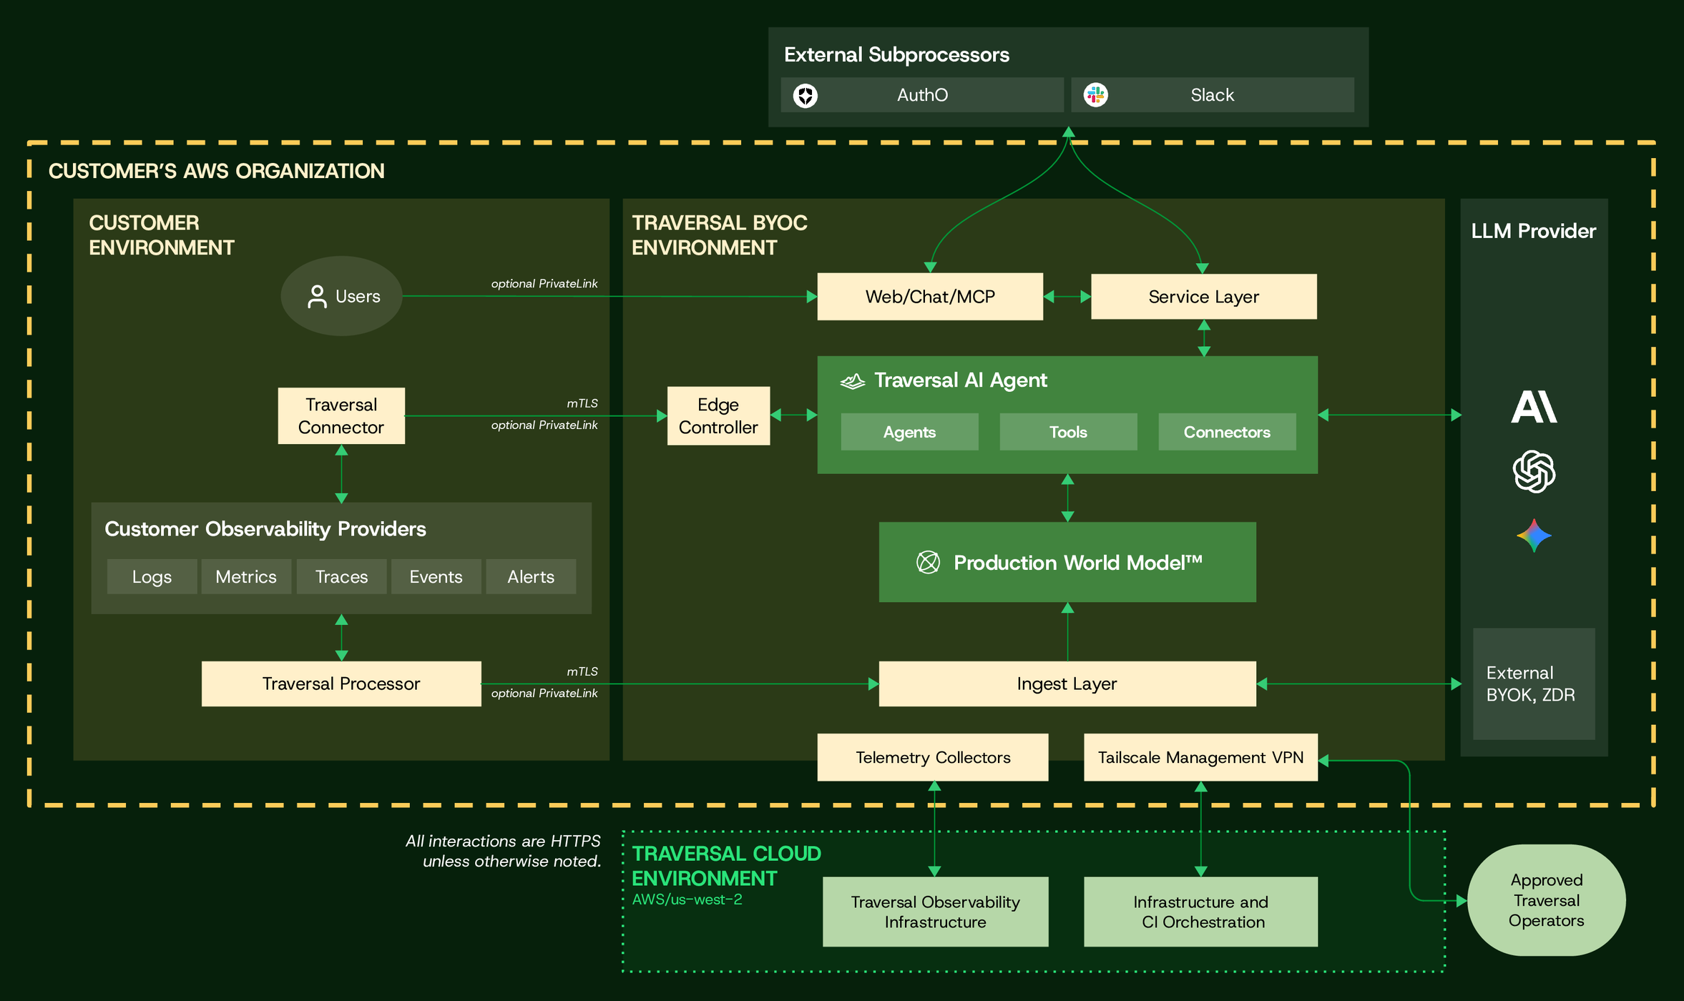
Task: Click the Slack label text
Action: 1212,95
